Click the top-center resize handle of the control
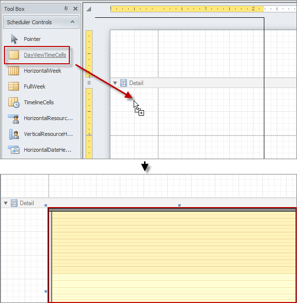This screenshot has width=297, height=303. tap(179, 205)
